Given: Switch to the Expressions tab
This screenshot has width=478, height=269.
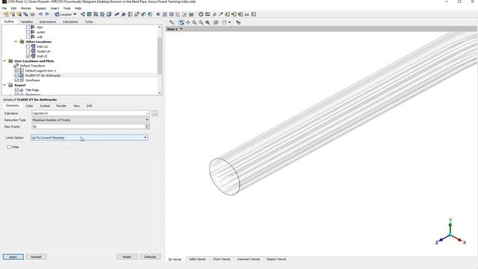Looking at the screenshot, I should 48,22.
